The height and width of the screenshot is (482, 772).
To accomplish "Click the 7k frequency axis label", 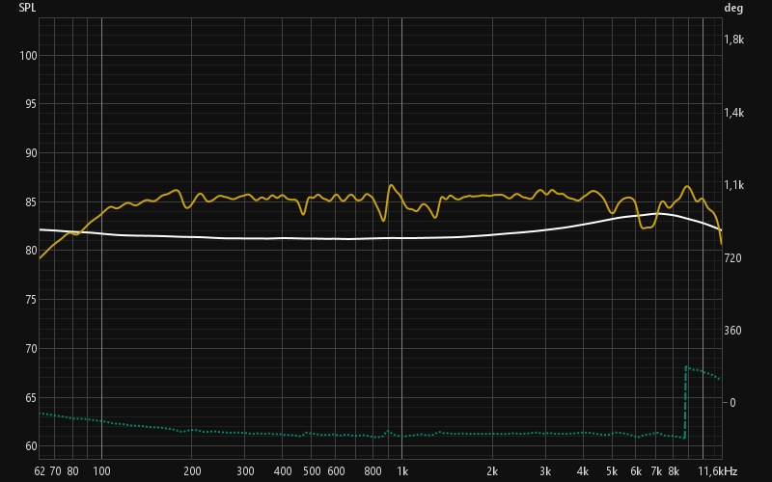I will [x=656, y=471].
